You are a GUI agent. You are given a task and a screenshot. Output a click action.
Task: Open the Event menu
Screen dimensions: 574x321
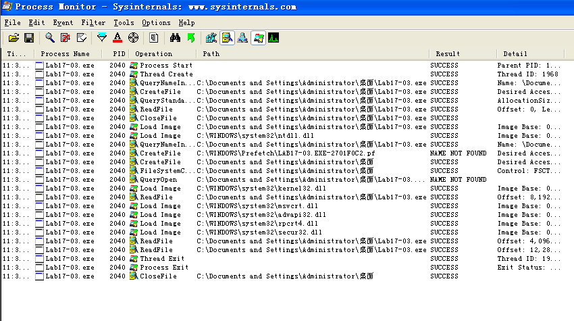click(63, 23)
